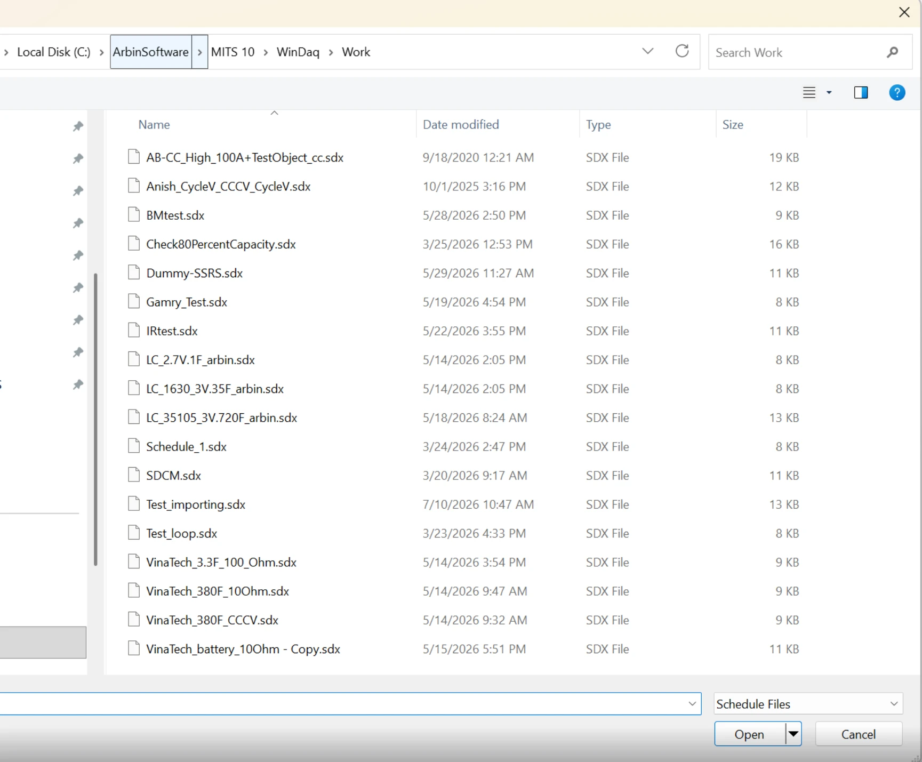Sort by Date modified column header
The image size is (922, 762).
(461, 124)
